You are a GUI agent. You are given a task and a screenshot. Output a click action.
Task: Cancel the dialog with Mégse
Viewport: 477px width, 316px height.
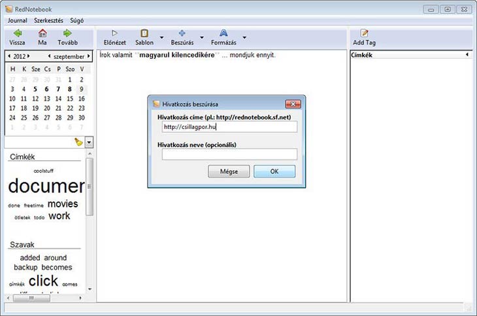click(x=229, y=171)
